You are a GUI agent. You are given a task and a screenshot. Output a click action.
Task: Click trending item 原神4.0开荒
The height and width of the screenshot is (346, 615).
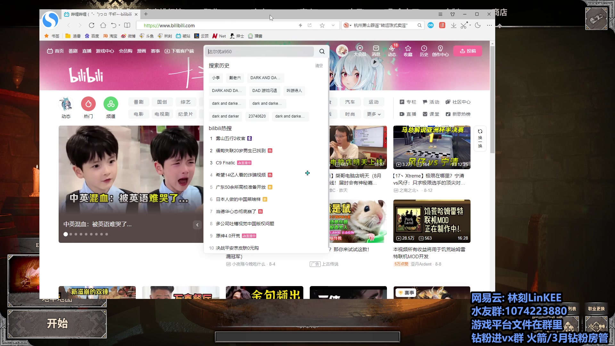[x=228, y=236]
